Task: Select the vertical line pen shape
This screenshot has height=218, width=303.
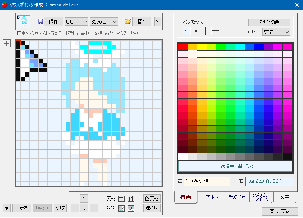Action: pyautogui.click(x=206, y=31)
